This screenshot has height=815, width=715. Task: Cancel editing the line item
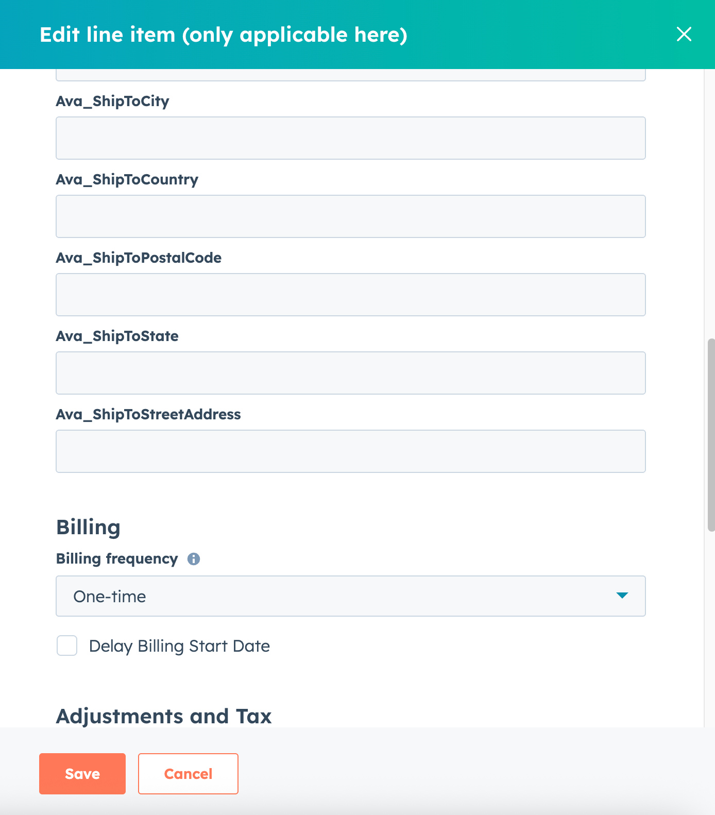click(x=188, y=774)
